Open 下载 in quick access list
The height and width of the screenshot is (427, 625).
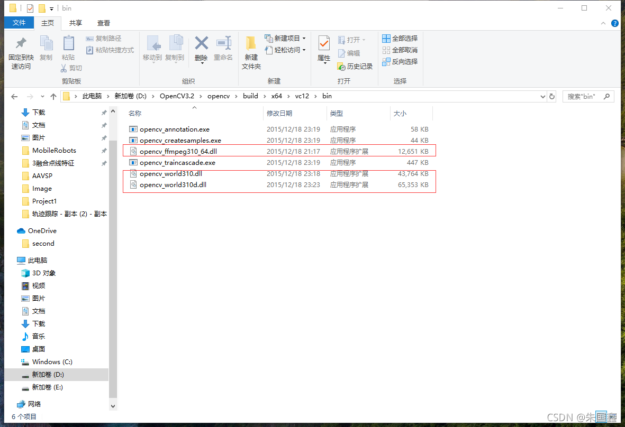click(39, 112)
